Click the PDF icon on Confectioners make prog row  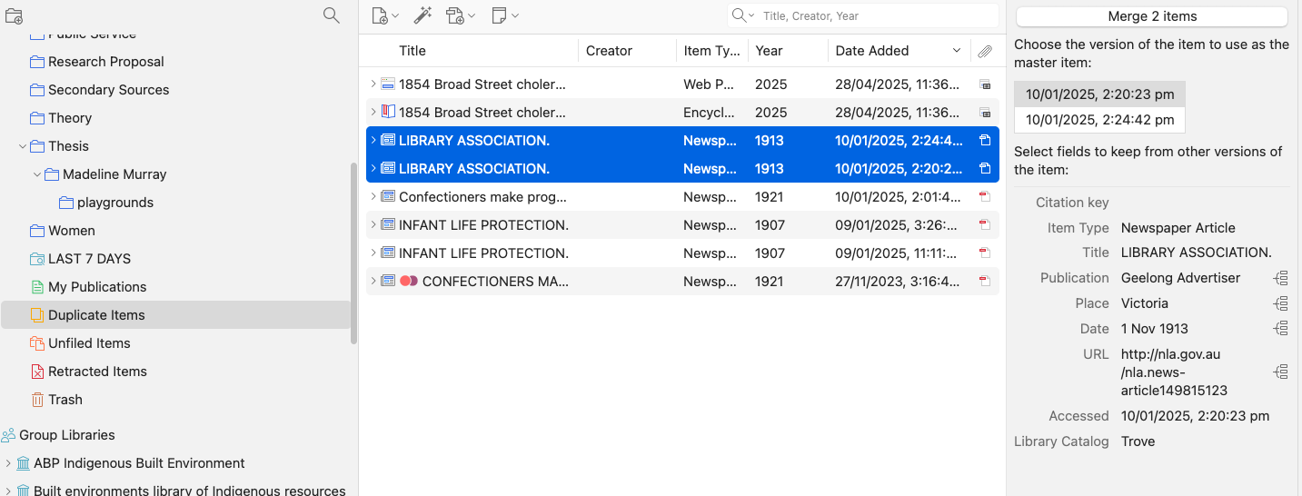tap(984, 197)
